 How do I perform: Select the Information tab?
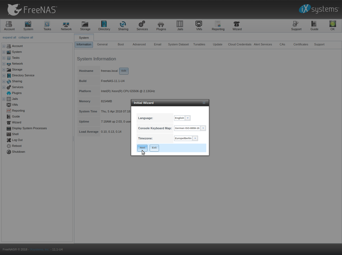(x=84, y=44)
